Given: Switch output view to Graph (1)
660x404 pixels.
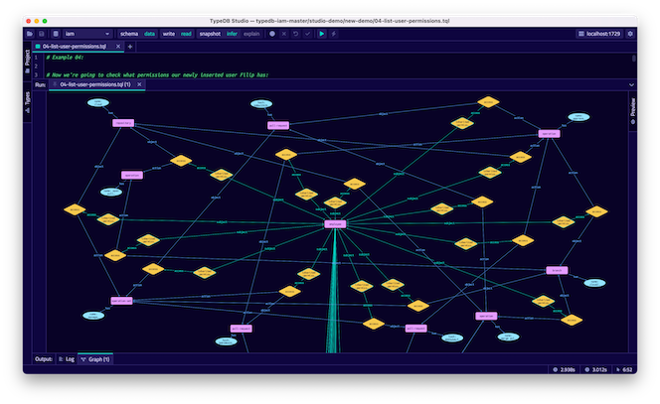Looking at the screenshot, I should coord(95,359).
